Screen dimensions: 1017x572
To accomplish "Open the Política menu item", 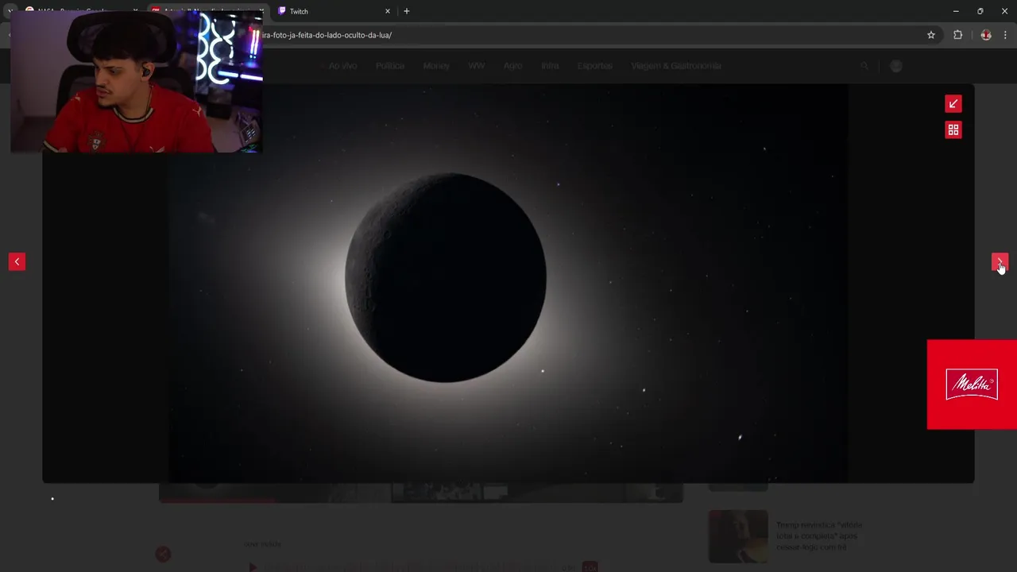I will tap(390, 66).
